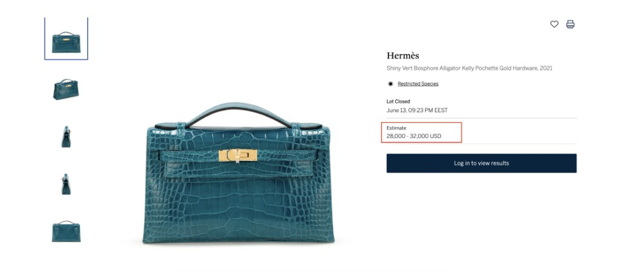The image size is (636, 273).
Task: Click Log in to view results button
Action: [481, 163]
